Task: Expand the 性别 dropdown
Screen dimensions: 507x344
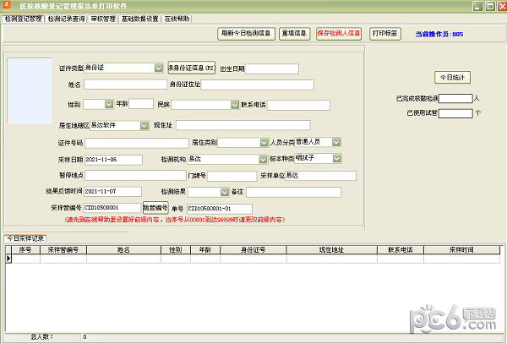Action: click(x=110, y=105)
